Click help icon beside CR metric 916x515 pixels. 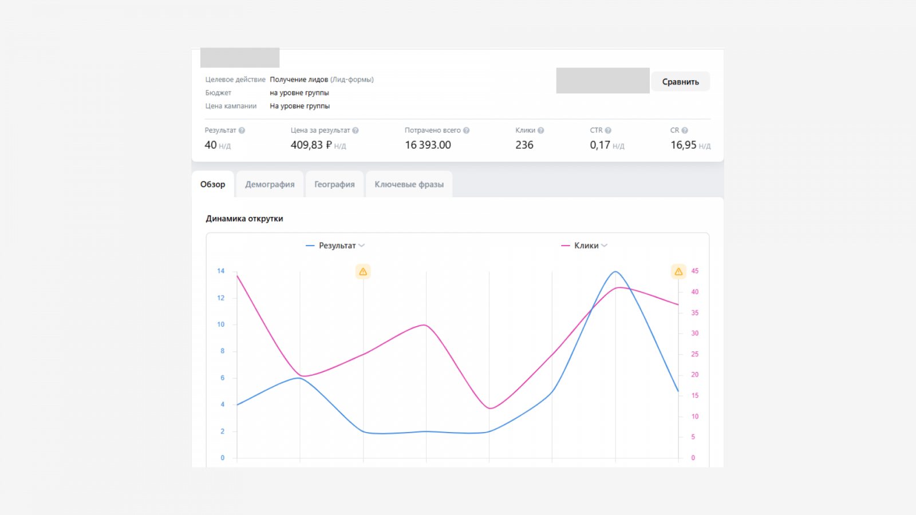tap(685, 130)
